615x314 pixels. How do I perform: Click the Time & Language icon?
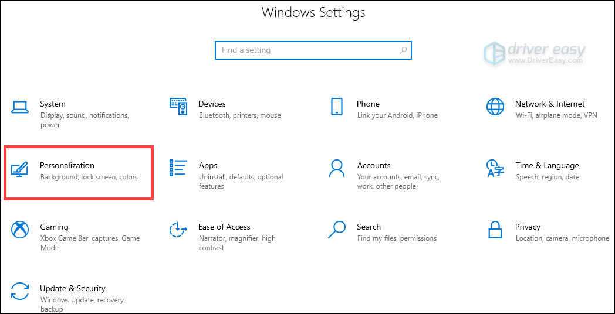point(495,168)
